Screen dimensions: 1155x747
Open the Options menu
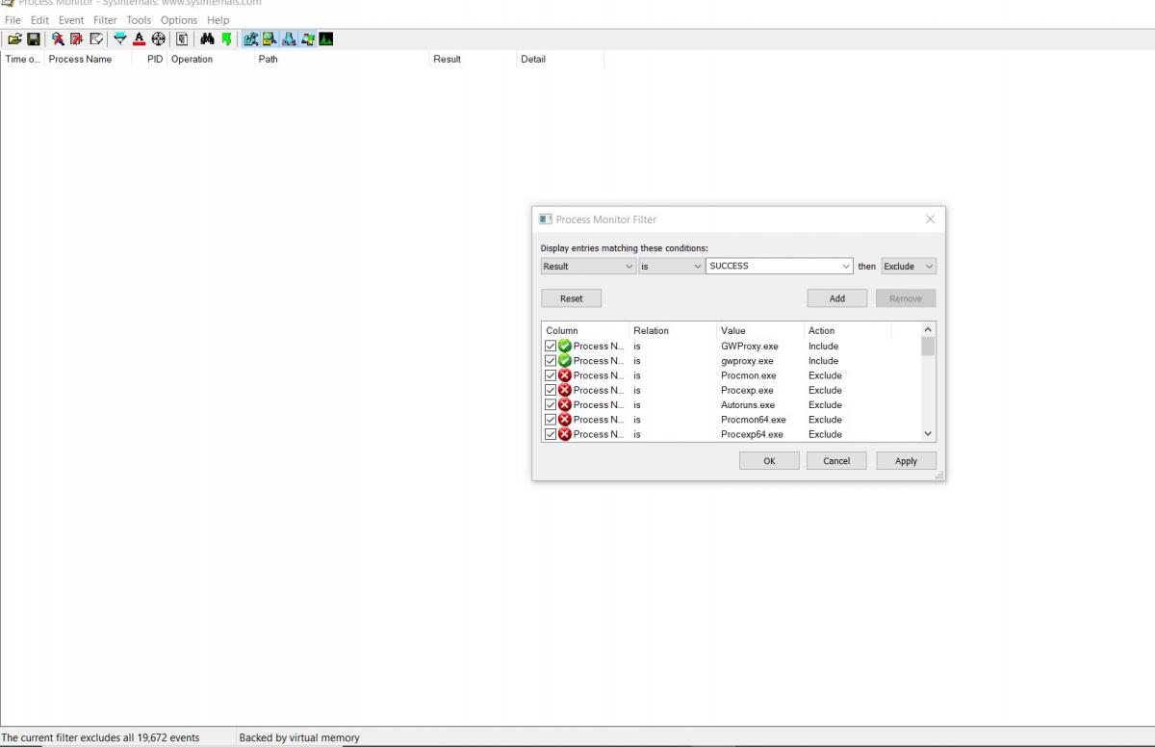coord(179,19)
